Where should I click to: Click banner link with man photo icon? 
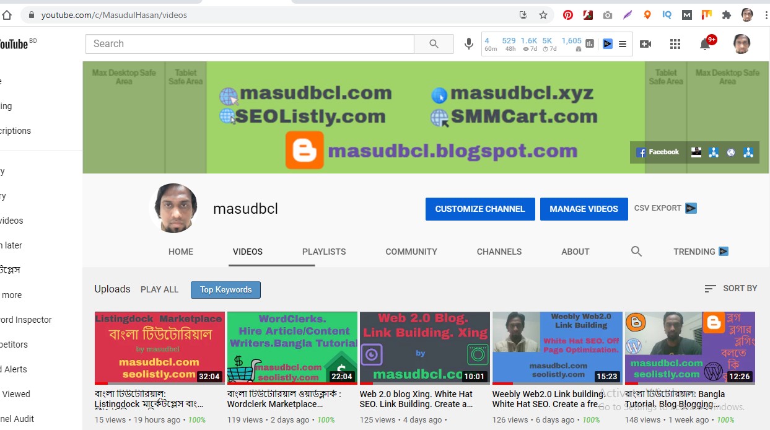coord(696,152)
